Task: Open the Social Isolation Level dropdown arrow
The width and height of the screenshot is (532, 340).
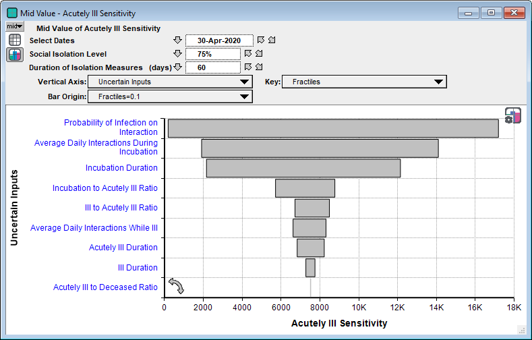Action: click(x=177, y=53)
